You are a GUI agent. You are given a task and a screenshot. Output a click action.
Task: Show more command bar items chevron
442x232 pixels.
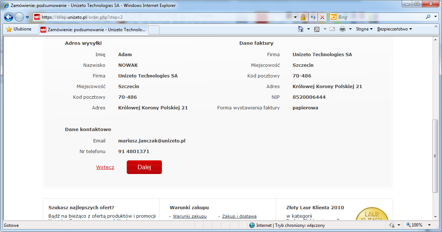436,26
